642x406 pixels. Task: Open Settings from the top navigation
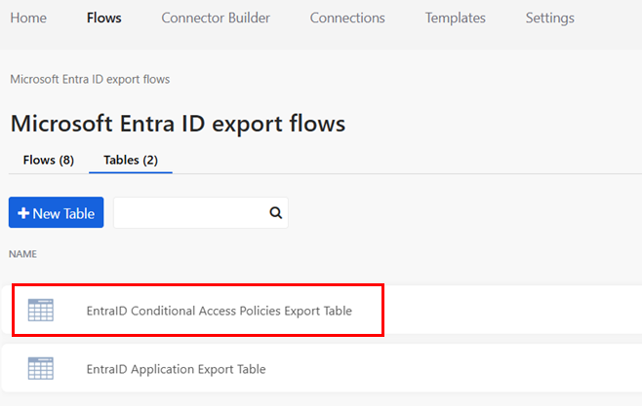[549, 18]
